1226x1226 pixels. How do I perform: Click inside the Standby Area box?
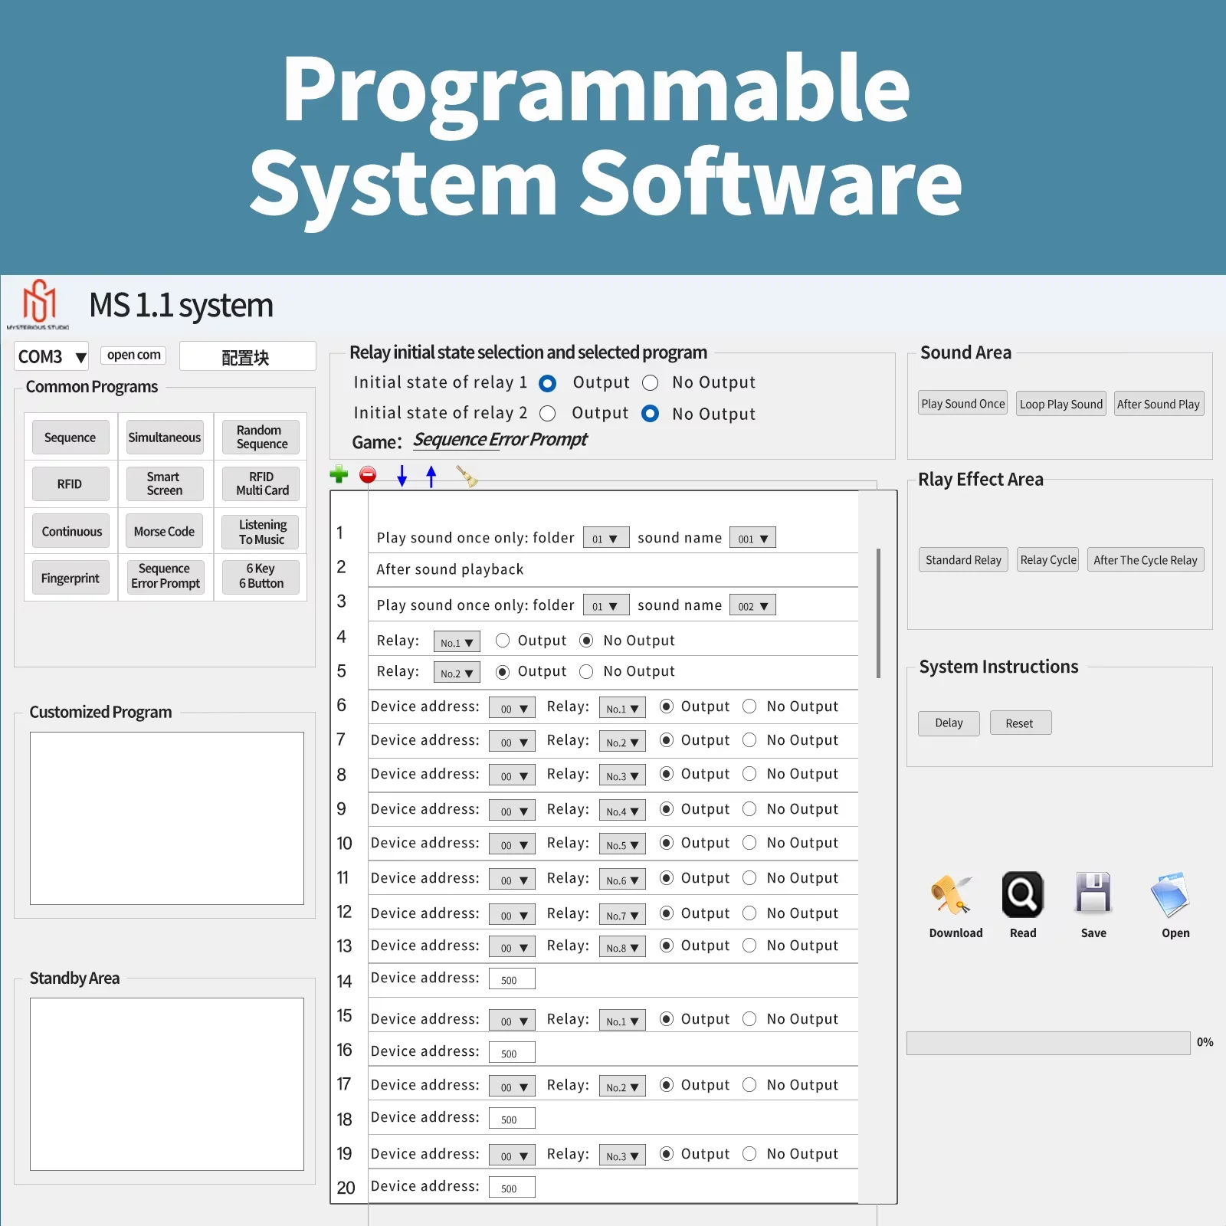tap(167, 1084)
